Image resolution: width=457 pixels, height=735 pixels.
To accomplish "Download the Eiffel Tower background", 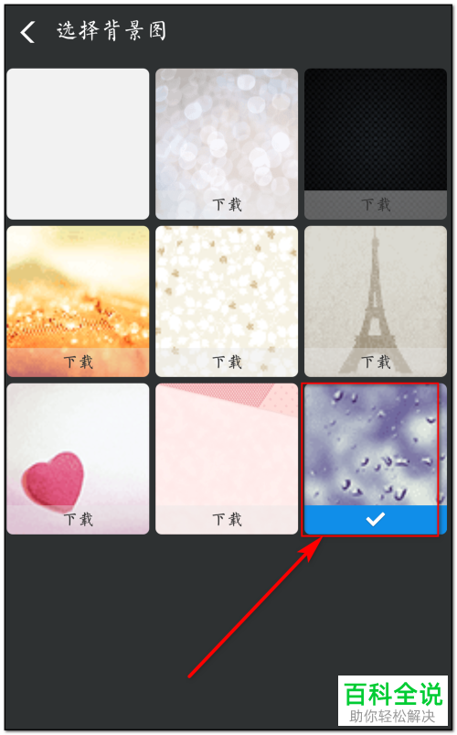I will tap(376, 362).
